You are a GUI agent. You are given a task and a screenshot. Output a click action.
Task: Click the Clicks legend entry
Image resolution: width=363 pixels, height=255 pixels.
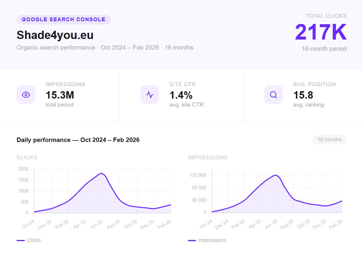[29, 240]
